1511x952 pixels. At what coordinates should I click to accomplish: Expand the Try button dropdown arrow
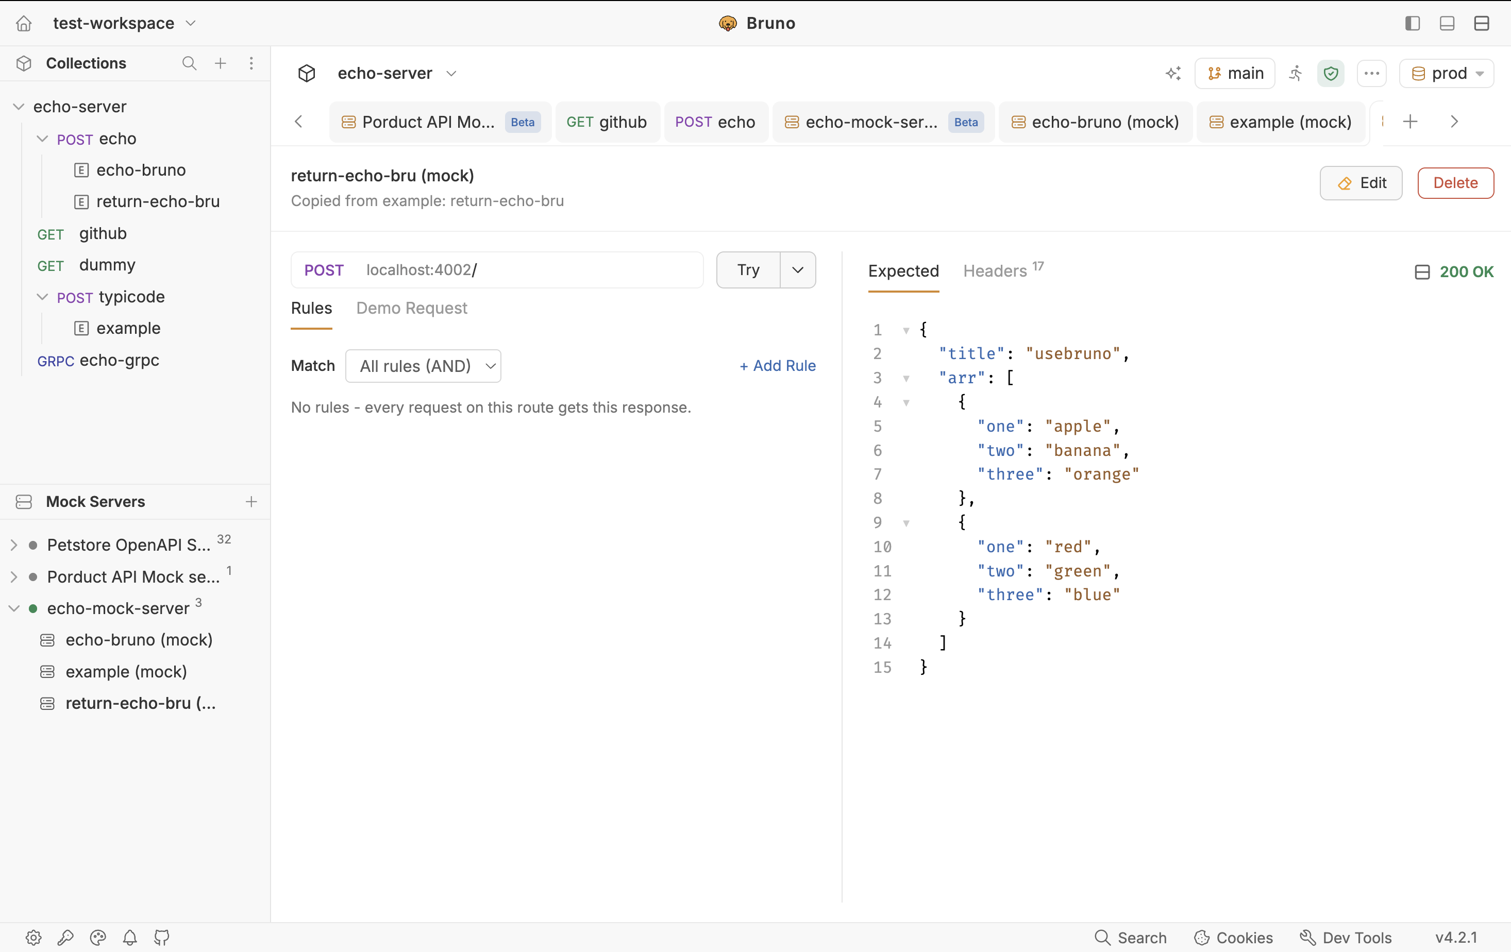[x=798, y=269]
